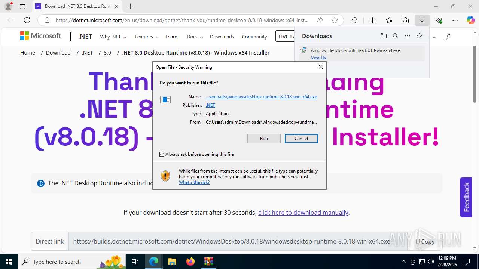Click the Microsoft logo

[40, 36]
